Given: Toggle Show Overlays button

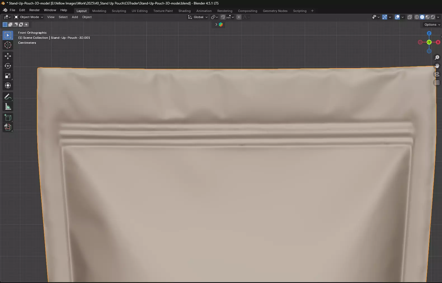Looking at the screenshot, I should [397, 17].
